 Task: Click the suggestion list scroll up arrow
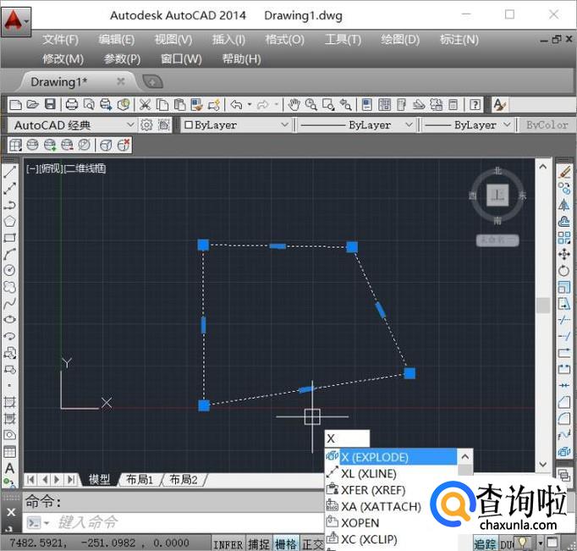pyautogui.click(x=465, y=457)
